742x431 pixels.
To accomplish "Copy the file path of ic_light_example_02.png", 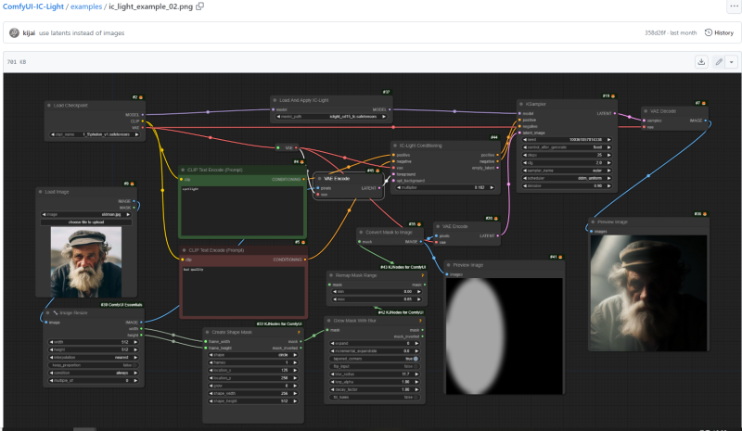I will [200, 6].
